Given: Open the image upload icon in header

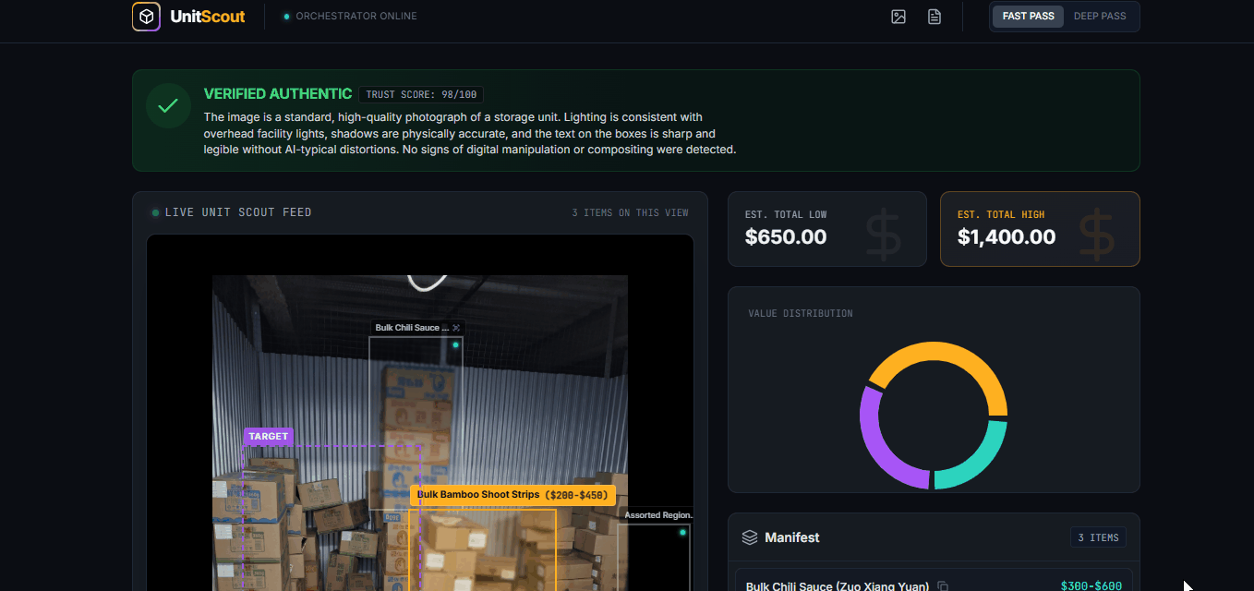Looking at the screenshot, I should (x=898, y=17).
